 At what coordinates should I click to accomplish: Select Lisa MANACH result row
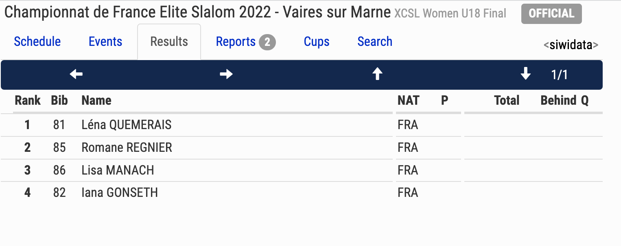tap(302, 170)
